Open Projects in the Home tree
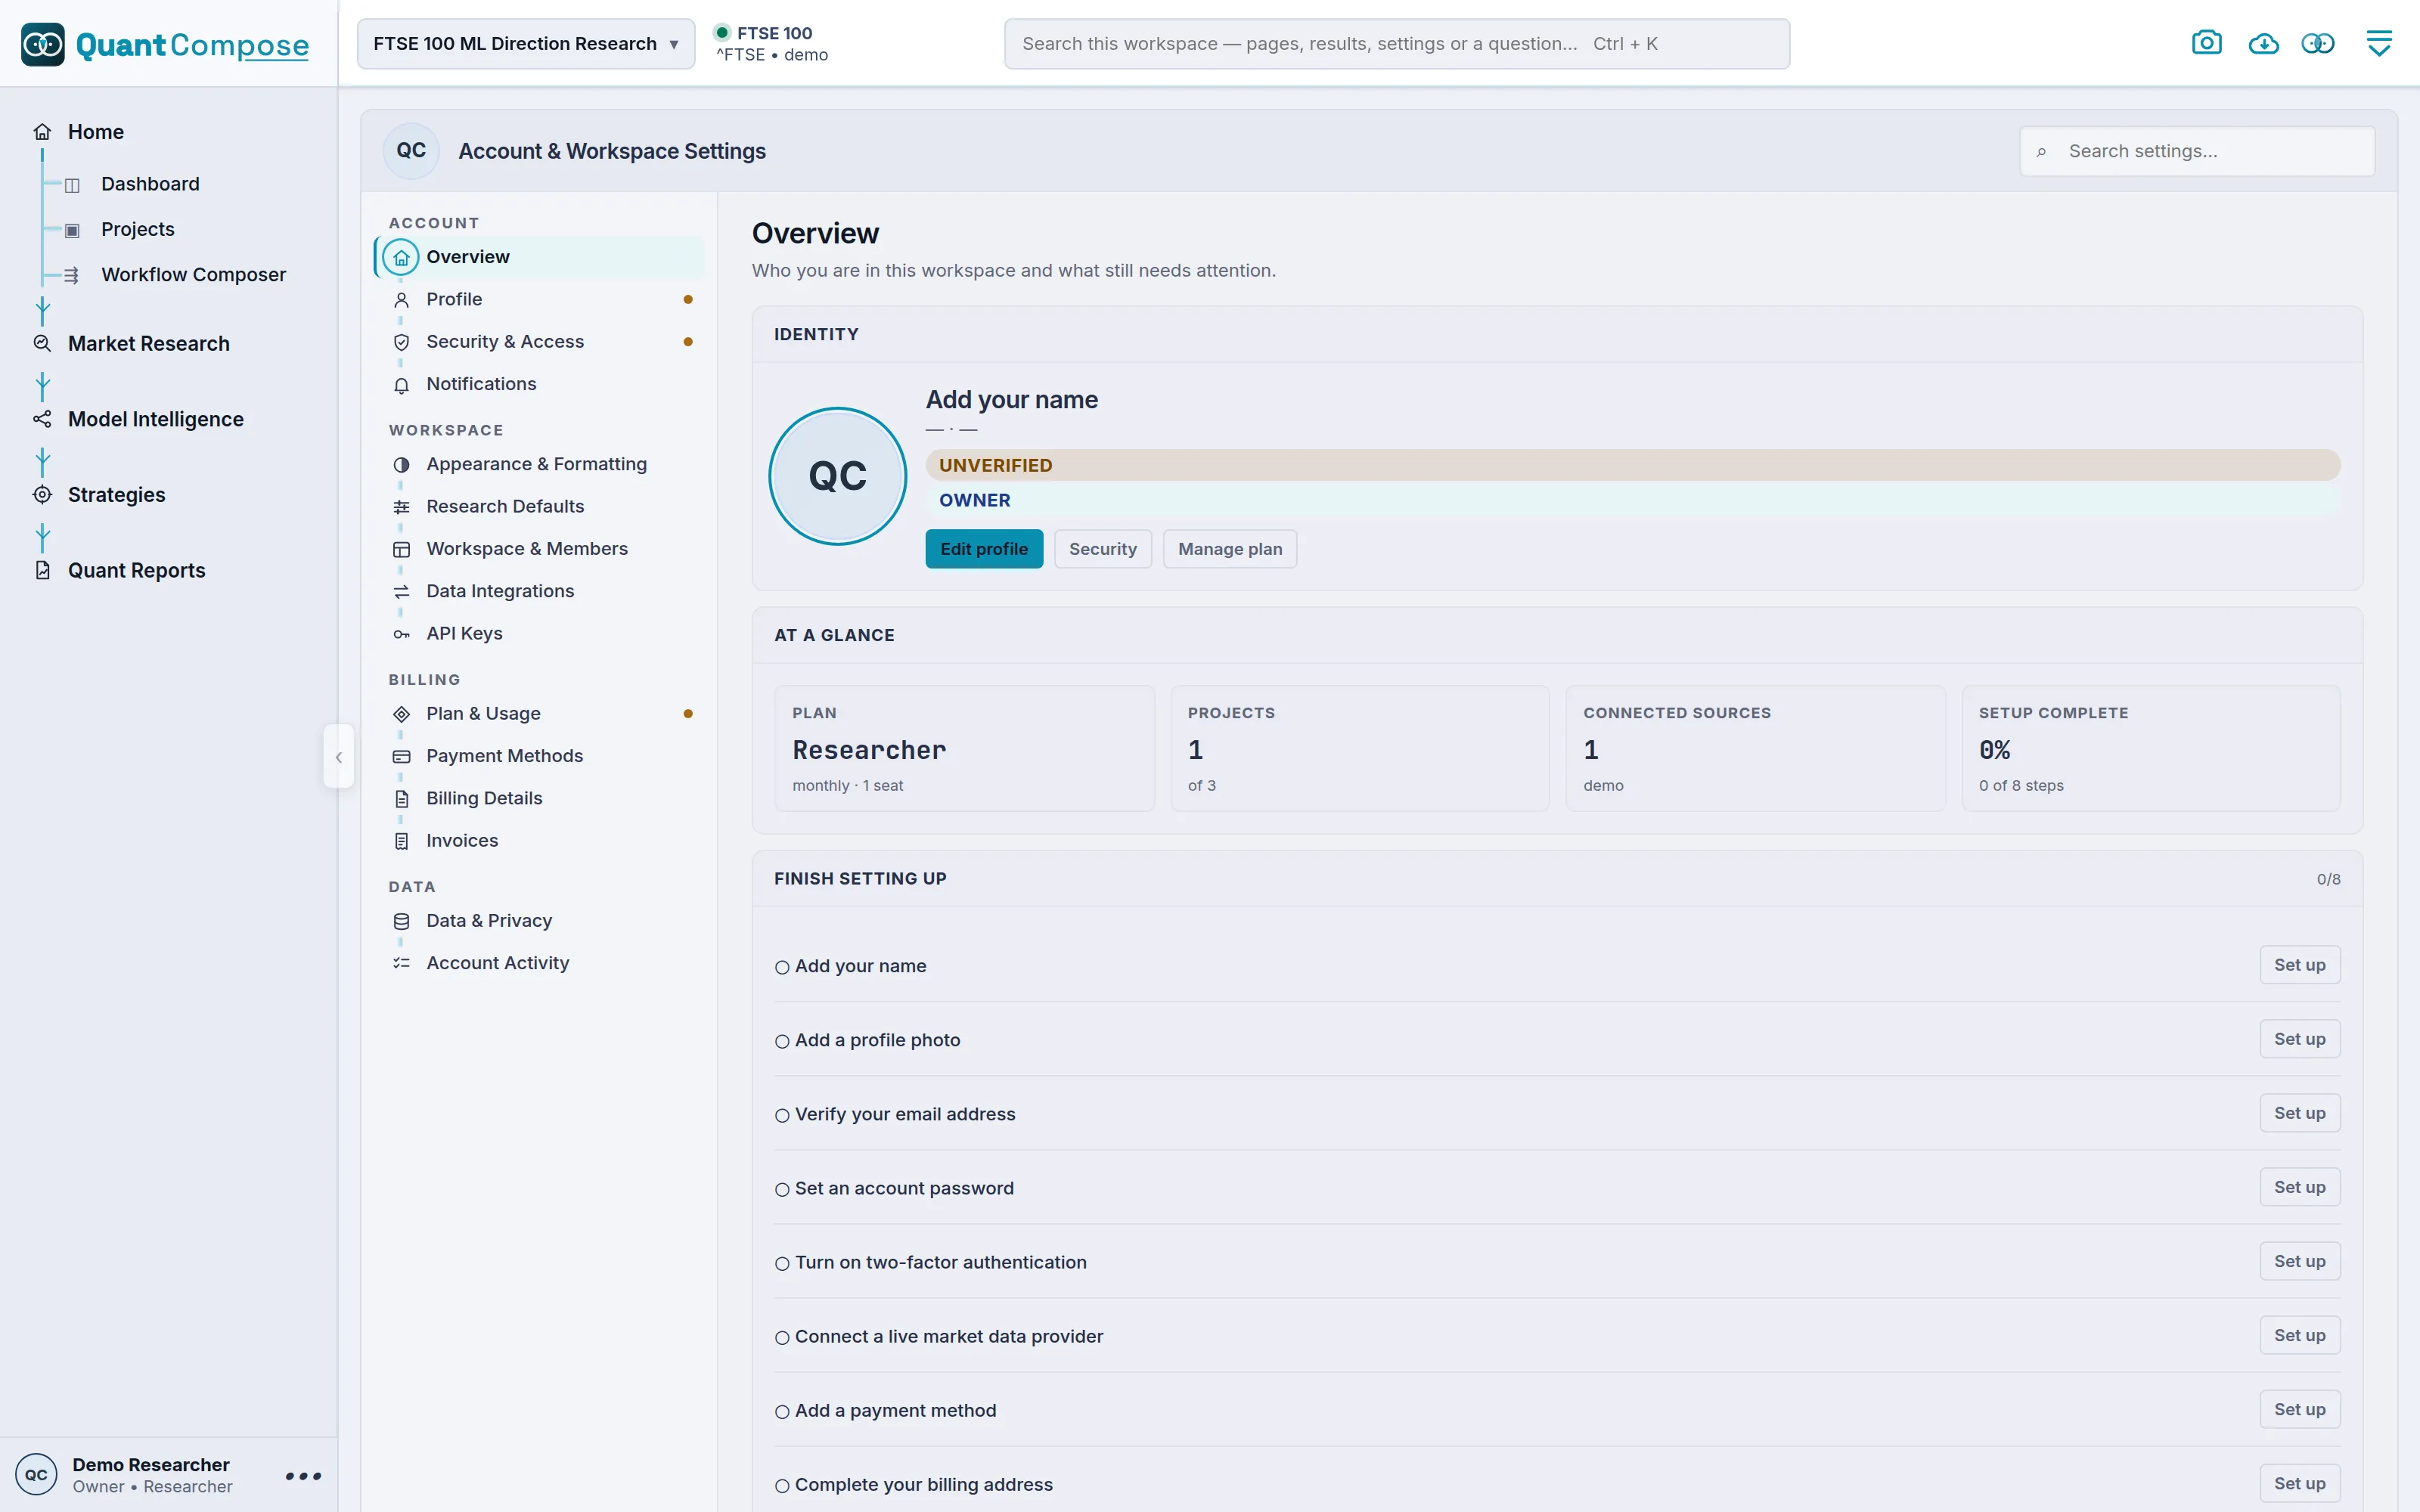The height and width of the screenshot is (1512, 2420). point(138,229)
